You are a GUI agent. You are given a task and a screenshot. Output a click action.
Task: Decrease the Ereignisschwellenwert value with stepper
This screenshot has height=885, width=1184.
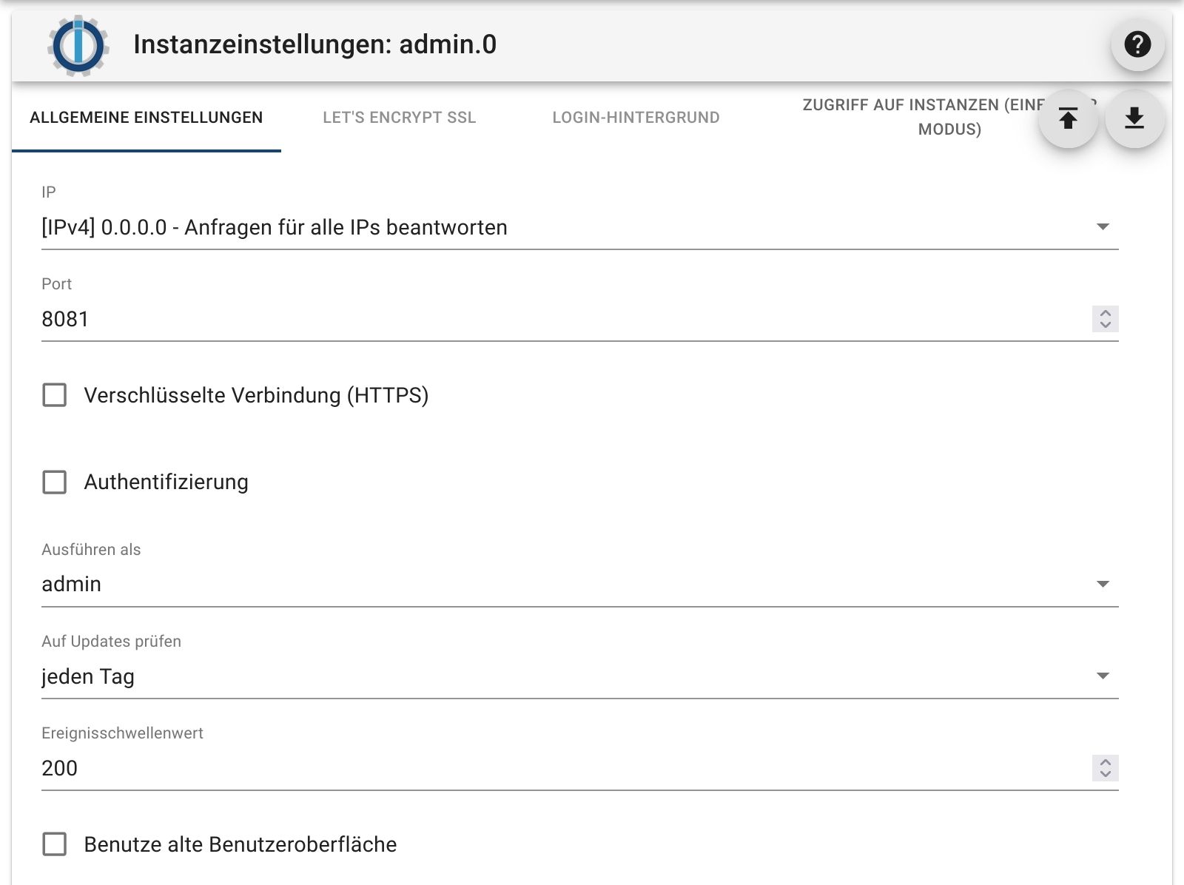click(x=1105, y=774)
